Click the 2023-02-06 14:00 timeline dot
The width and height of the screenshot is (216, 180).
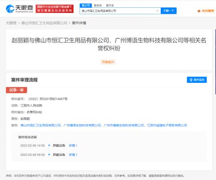[x=49, y=145]
